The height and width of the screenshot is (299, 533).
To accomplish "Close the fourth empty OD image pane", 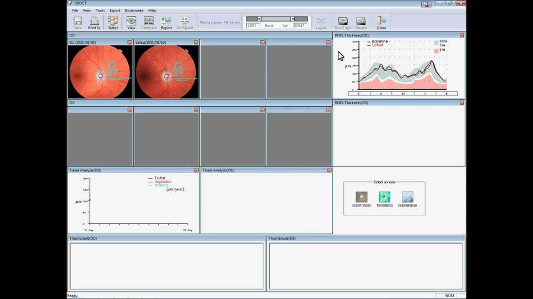I will 328,42.
